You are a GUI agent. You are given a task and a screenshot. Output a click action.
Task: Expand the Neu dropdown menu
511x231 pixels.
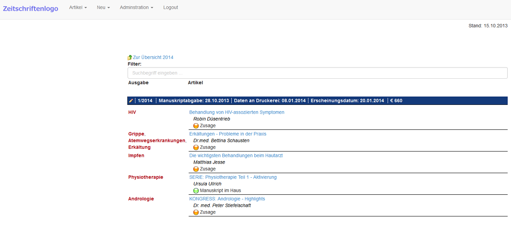pyautogui.click(x=103, y=7)
